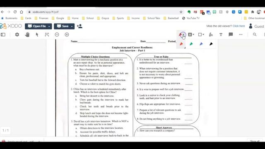265x149 pixels.
Task: Select the signature tool
Action: [211, 35]
